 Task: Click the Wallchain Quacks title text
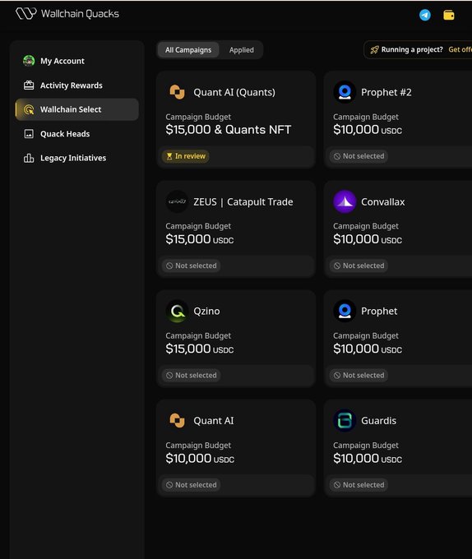pos(80,14)
